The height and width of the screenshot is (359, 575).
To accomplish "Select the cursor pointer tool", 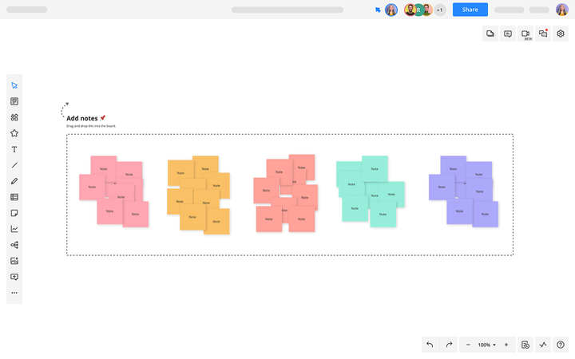I will [x=14, y=85].
